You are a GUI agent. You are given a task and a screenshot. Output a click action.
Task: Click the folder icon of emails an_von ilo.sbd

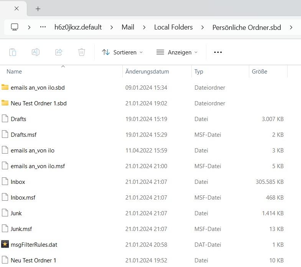[5, 87]
